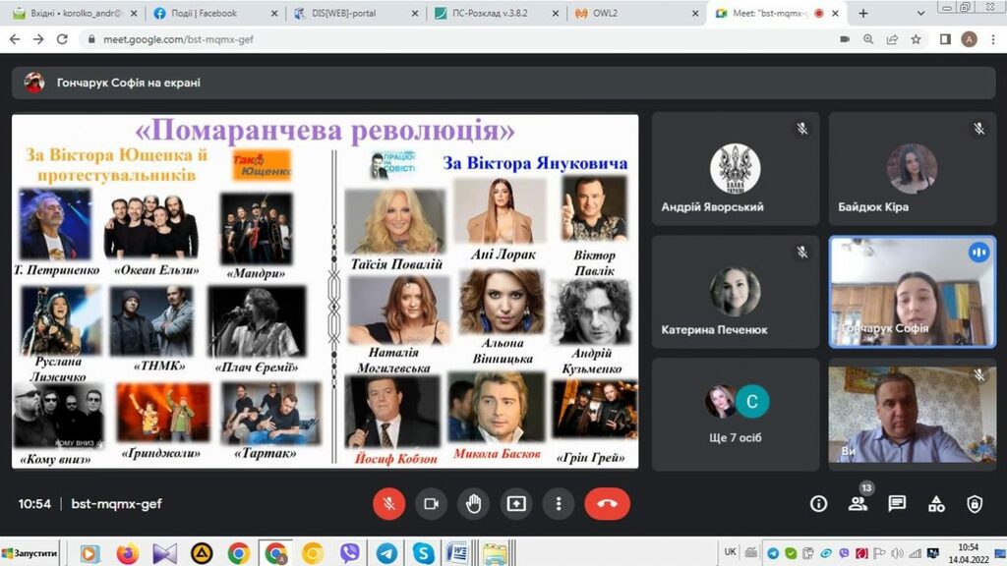Unmute the microphone in the call controls
Image resolution: width=1007 pixels, height=566 pixels.
(x=389, y=504)
